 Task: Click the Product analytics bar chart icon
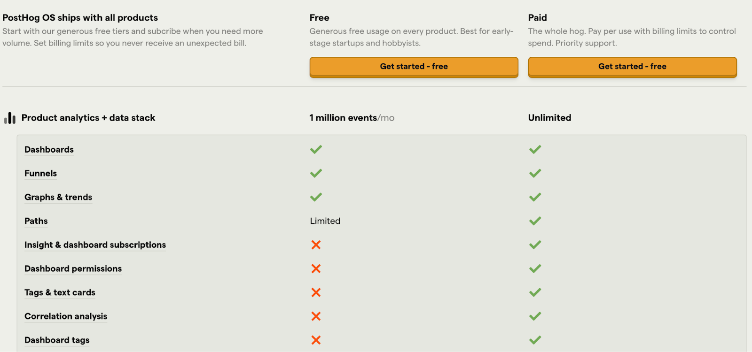click(x=10, y=118)
